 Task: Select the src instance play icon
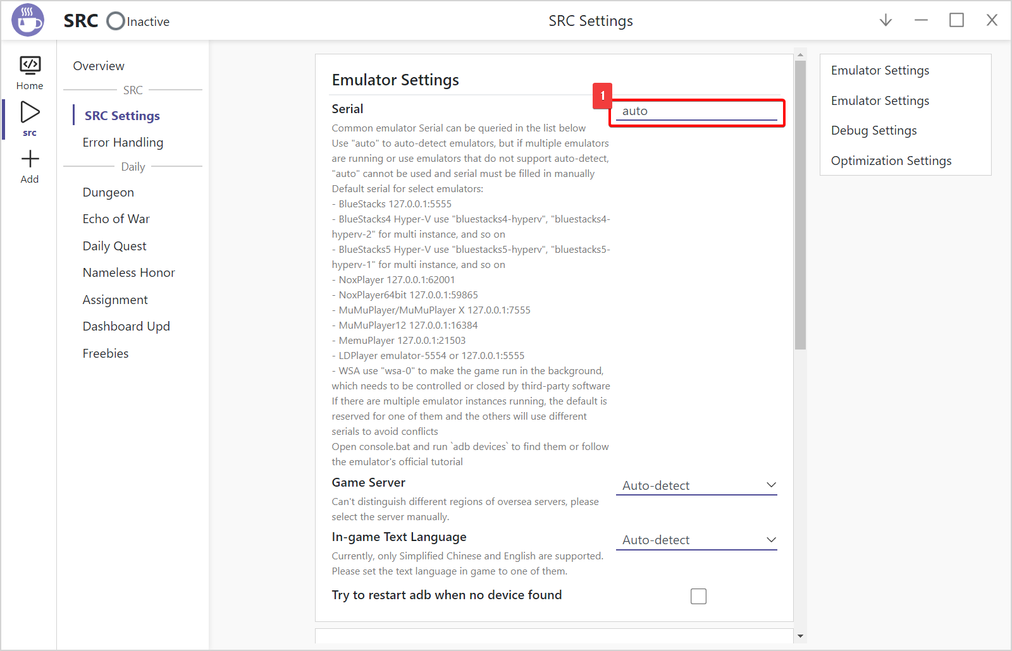pyautogui.click(x=30, y=112)
